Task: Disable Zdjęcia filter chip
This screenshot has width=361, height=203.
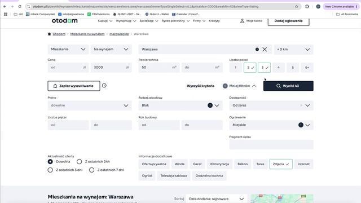Action: [x=281, y=164]
